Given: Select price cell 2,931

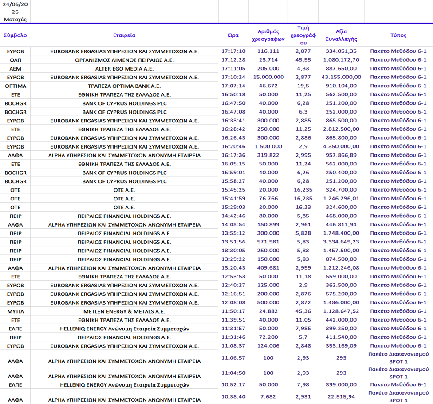Looking at the screenshot, I should pyautogui.click(x=303, y=397).
